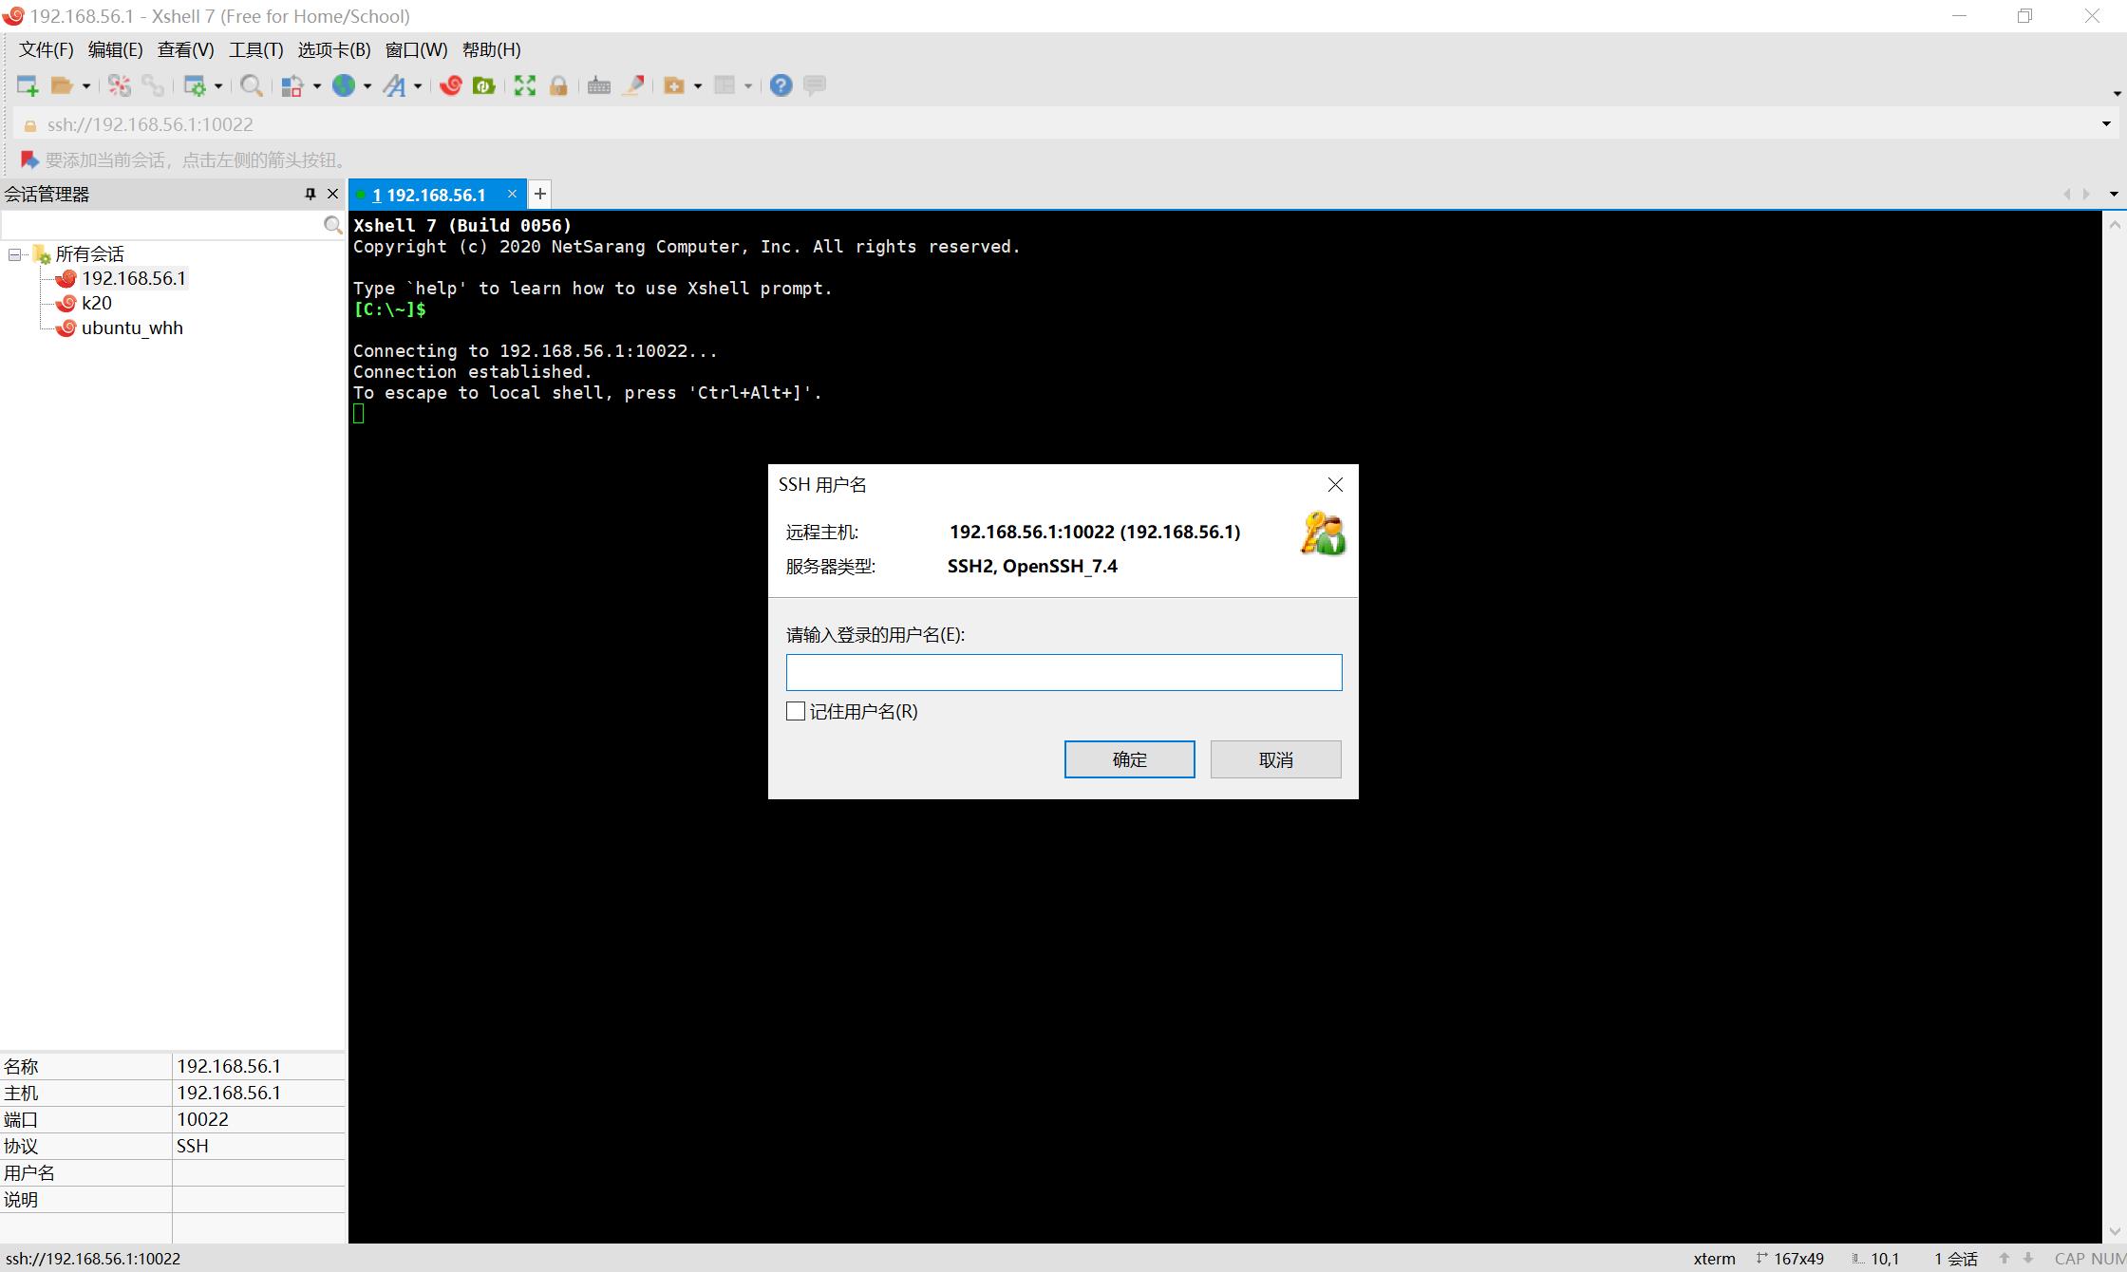Click the highlight marker toolbar icon

pyautogui.click(x=633, y=85)
